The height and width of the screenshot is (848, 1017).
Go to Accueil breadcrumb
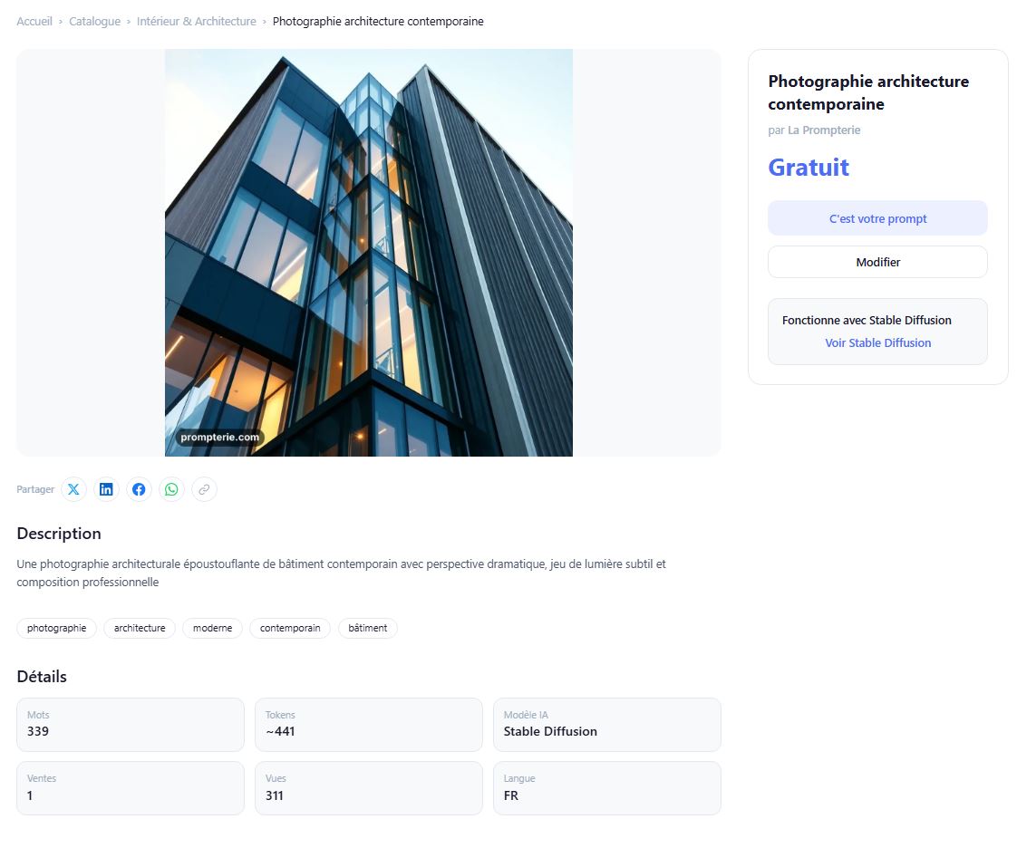[x=34, y=22]
